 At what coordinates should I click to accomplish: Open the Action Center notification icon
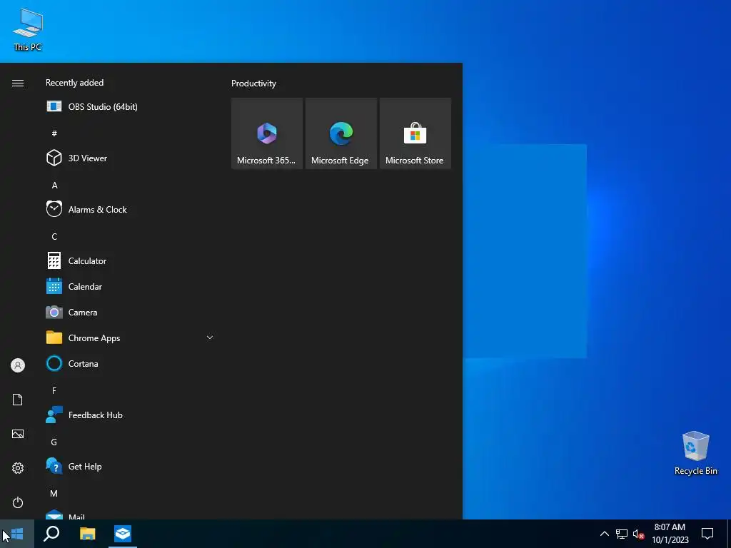pyautogui.click(x=707, y=534)
